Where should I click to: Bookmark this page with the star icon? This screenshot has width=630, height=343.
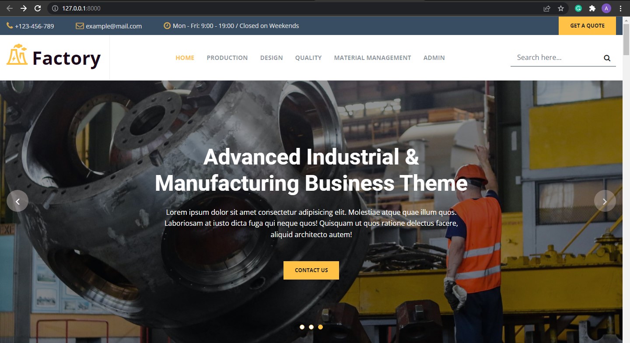[x=561, y=8]
